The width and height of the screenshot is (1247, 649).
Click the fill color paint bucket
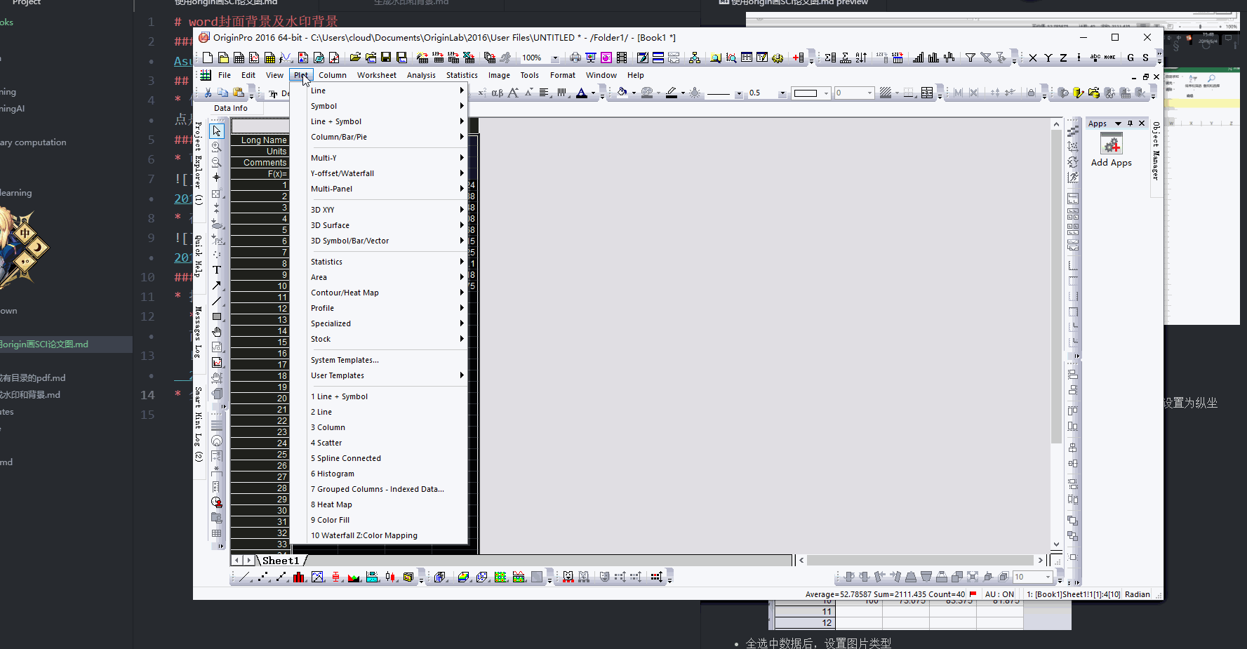click(622, 93)
